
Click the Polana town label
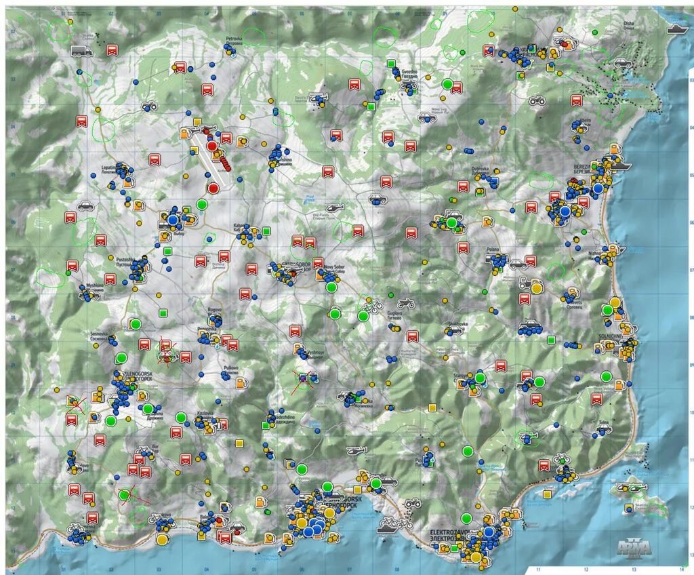pos(493,250)
